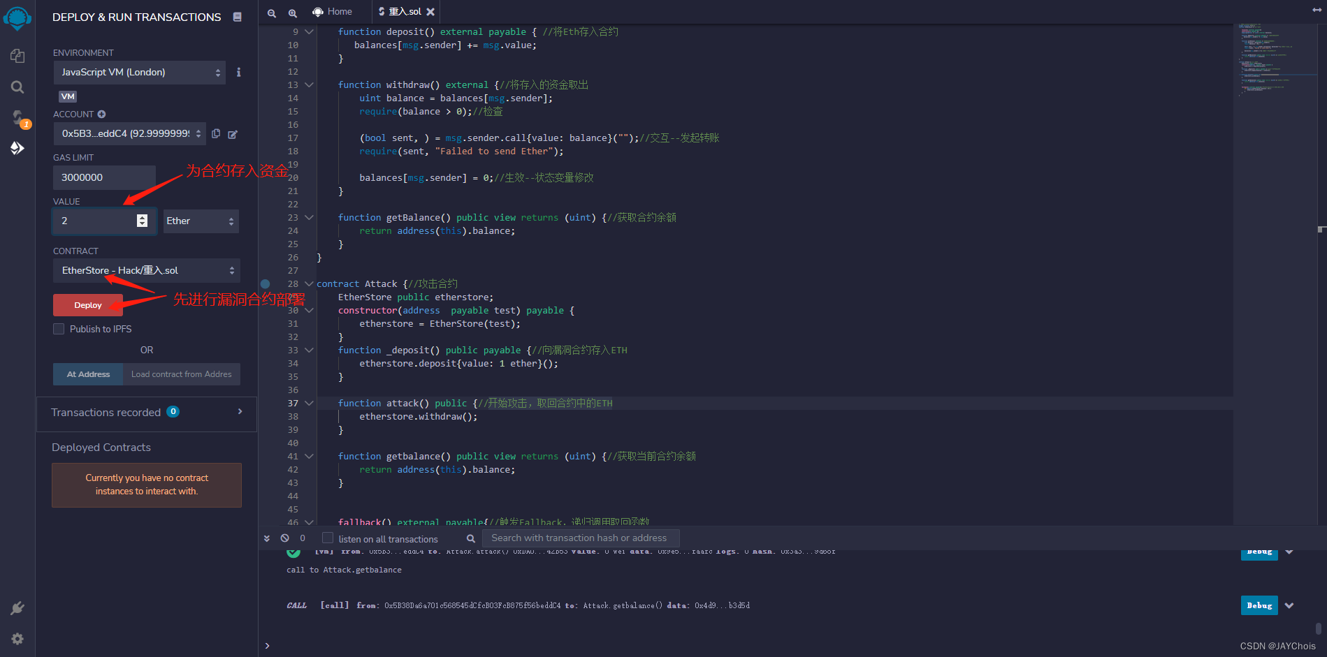Screen dimensions: 1327x657
Task: Copy the account address
Action: click(x=216, y=133)
